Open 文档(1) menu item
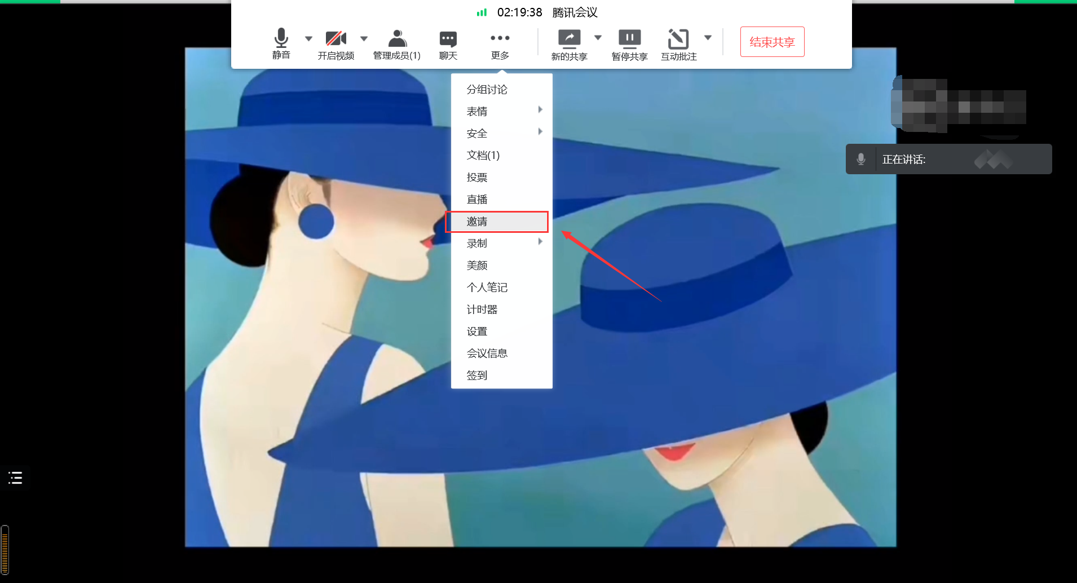 tap(501, 155)
